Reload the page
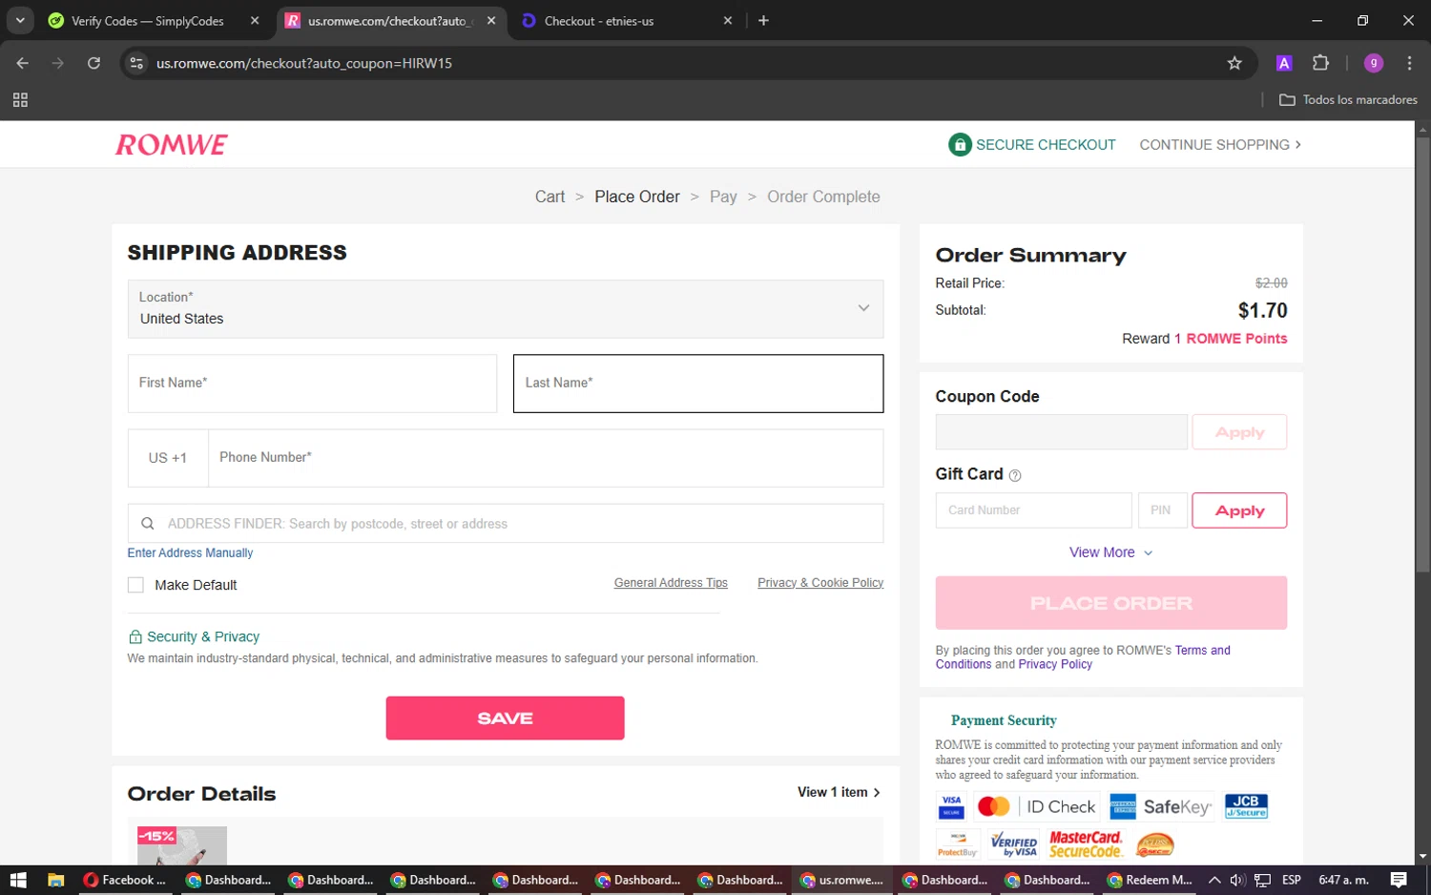 pyautogui.click(x=93, y=63)
